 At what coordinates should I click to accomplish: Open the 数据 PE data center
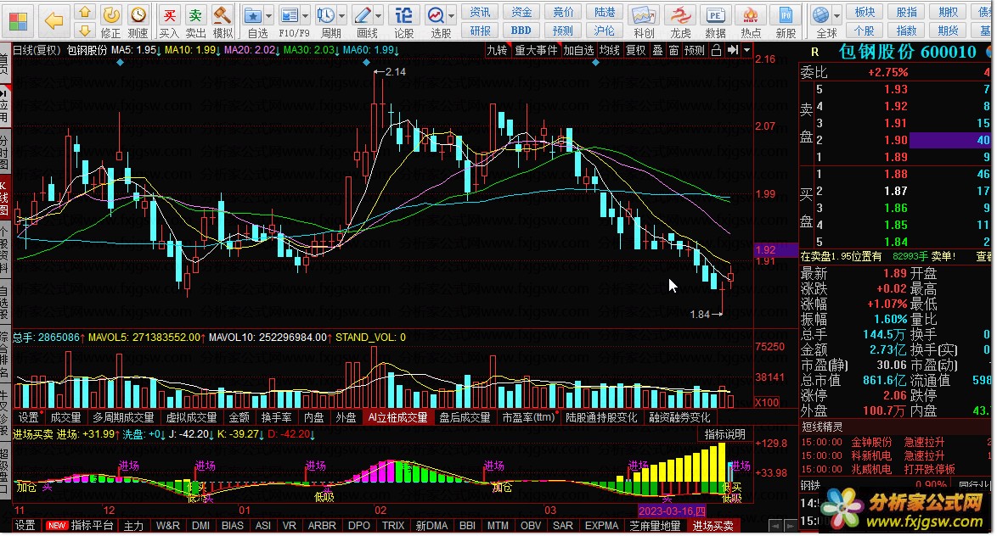pos(715,21)
